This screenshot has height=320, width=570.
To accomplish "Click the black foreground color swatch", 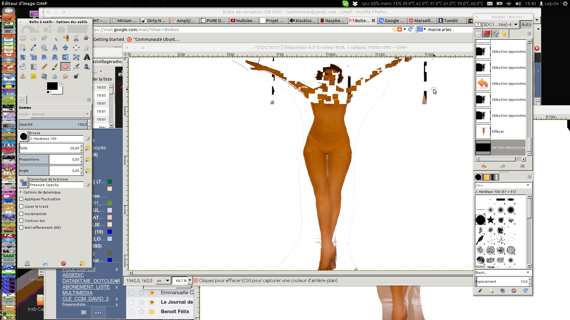I will pos(52,86).
